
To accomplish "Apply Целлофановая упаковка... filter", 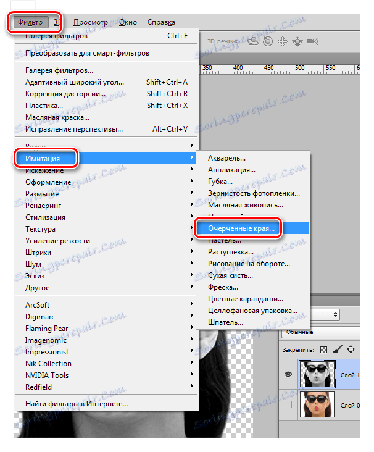I will [253, 311].
